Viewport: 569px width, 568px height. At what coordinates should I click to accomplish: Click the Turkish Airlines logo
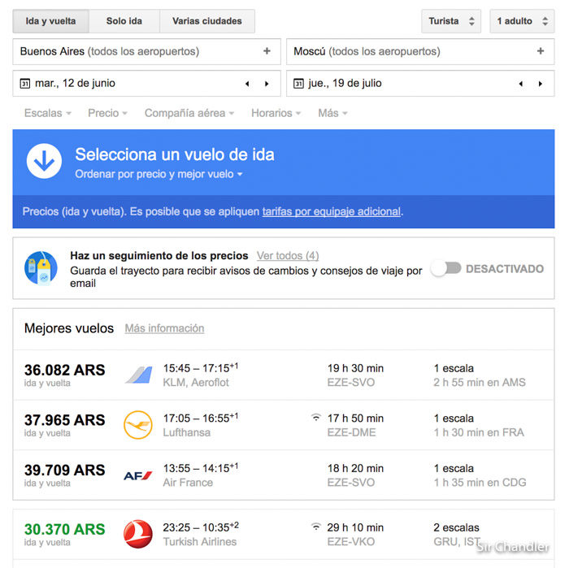point(137,534)
